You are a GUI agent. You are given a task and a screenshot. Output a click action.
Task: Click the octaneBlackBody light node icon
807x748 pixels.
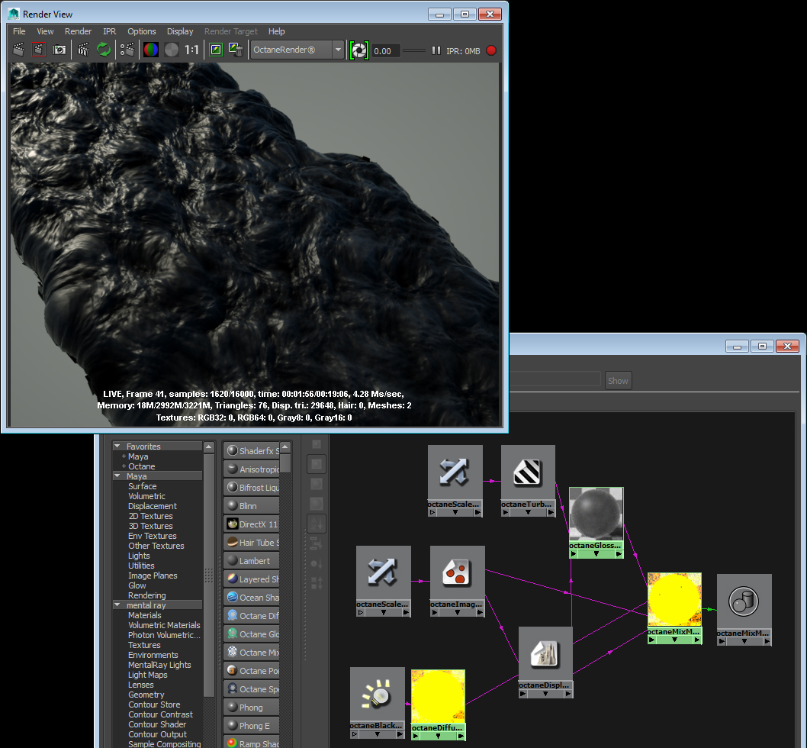pyautogui.click(x=378, y=694)
